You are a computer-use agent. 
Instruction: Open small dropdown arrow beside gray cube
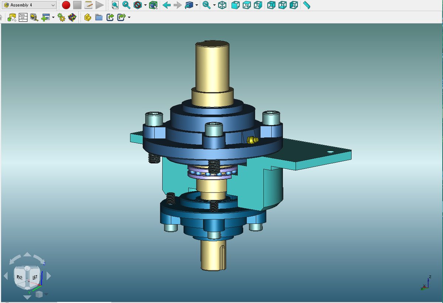[47, 295]
